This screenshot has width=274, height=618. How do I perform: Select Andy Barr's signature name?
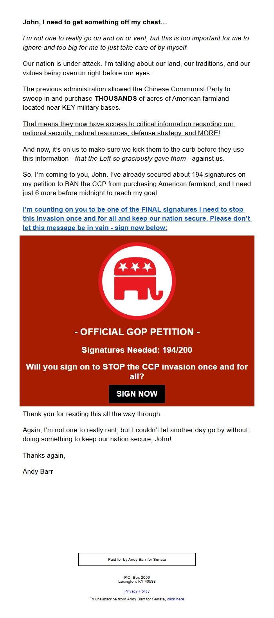click(38, 471)
